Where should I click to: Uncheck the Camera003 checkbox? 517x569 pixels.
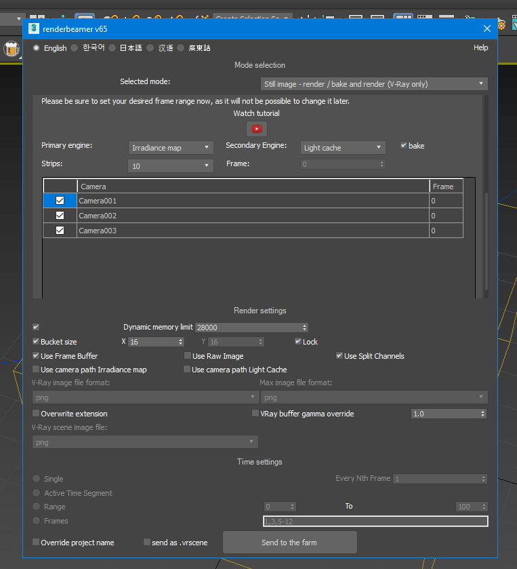[60, 231]
